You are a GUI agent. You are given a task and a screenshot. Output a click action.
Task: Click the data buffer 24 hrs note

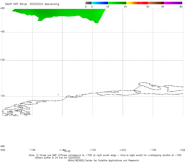(x=57, y=158)
